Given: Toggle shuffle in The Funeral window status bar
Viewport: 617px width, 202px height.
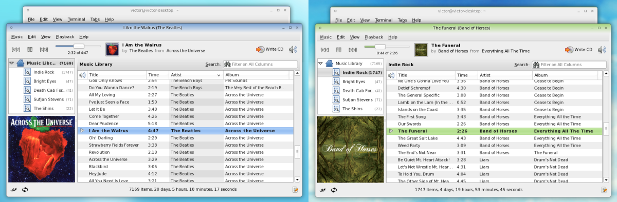Looking at the screenshot, I should click(x=323, y=190).
